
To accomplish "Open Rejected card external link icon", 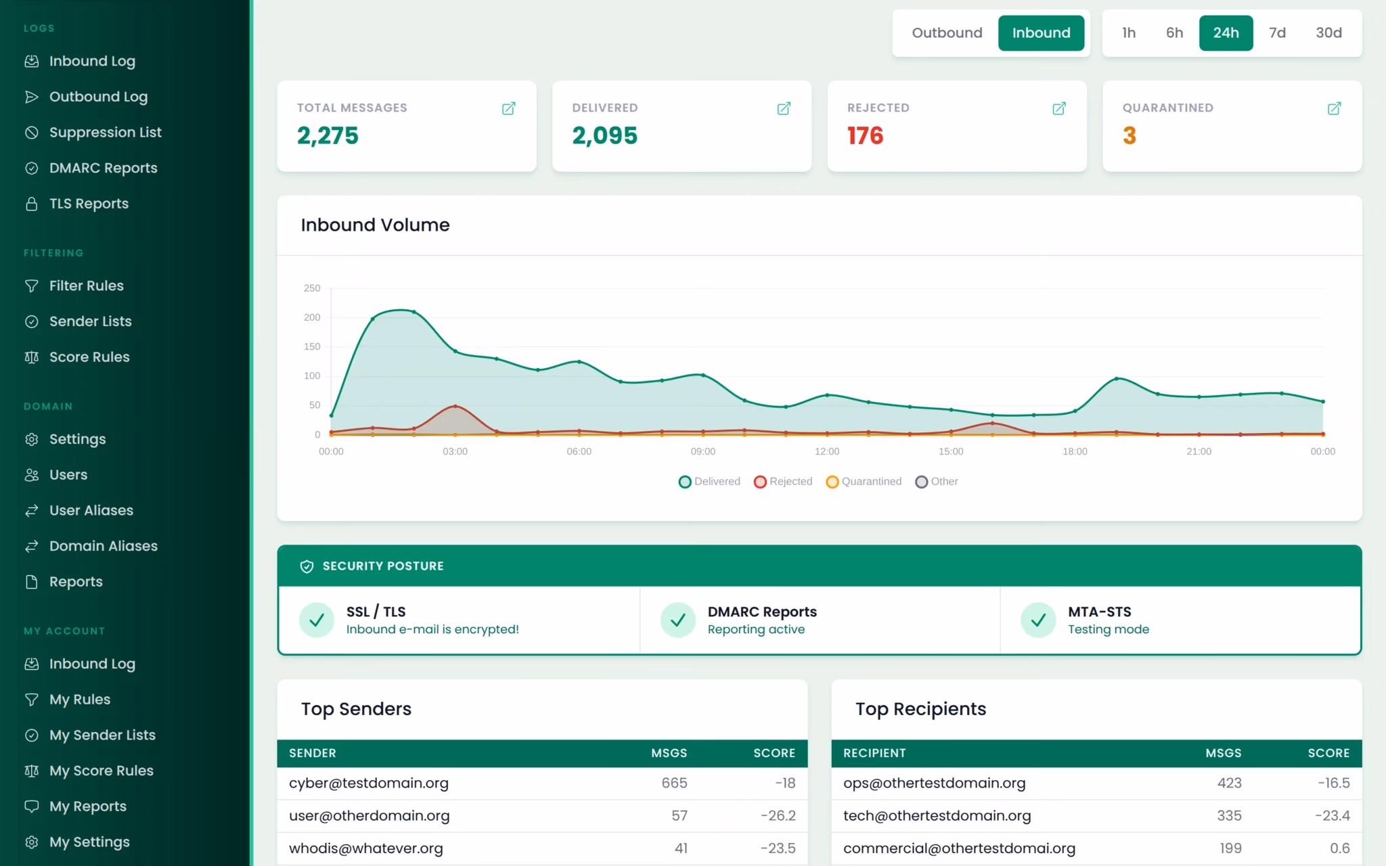I will (1059, 108).
